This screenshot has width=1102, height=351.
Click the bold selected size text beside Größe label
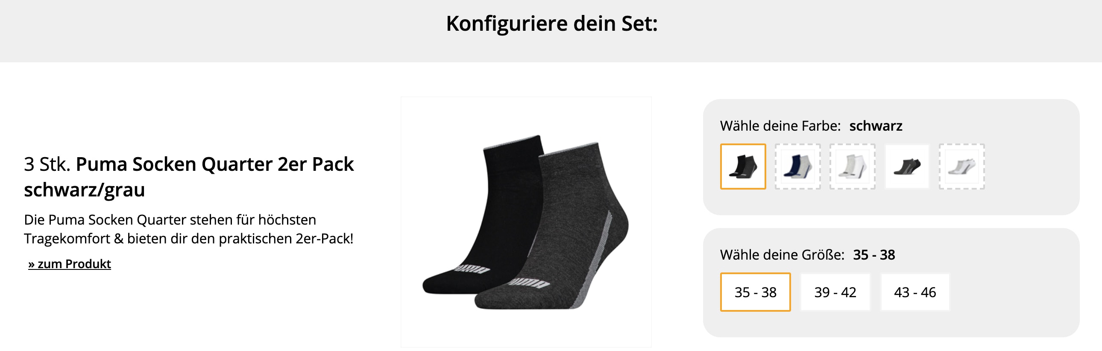873,254
